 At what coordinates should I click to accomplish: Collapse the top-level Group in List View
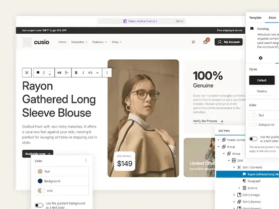219,147
